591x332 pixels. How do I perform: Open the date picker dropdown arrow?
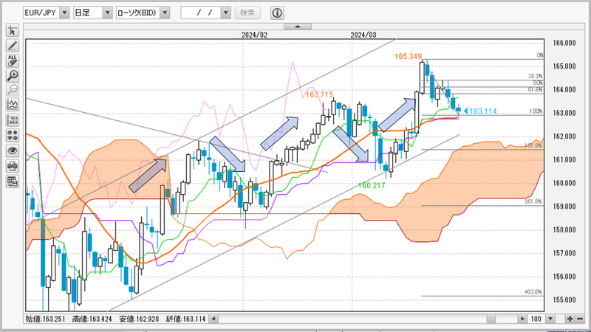click(x=226, y=13)
